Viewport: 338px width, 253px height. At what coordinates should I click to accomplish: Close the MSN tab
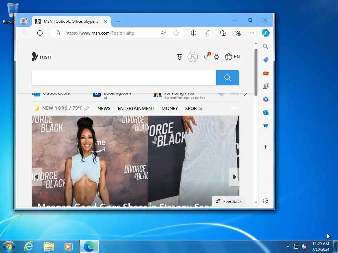106,21
